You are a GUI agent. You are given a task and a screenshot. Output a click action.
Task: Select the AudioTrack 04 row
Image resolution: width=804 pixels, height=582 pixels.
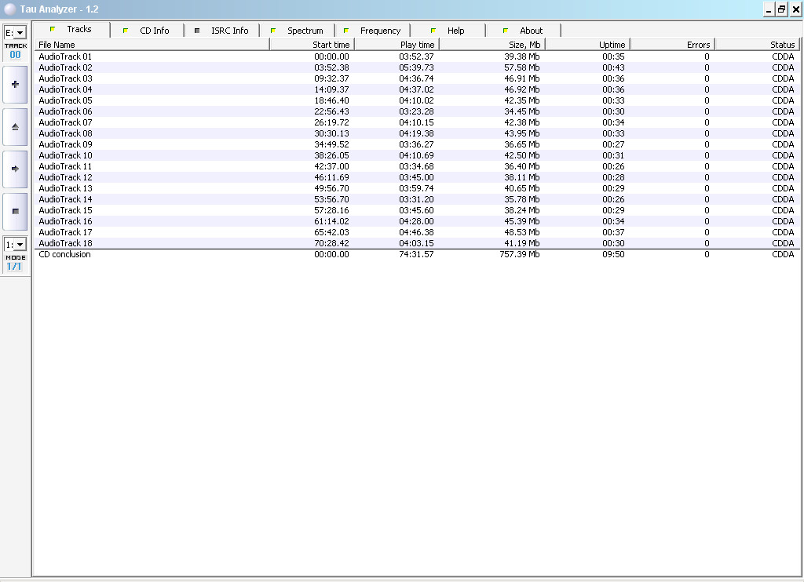pos(417,89)
